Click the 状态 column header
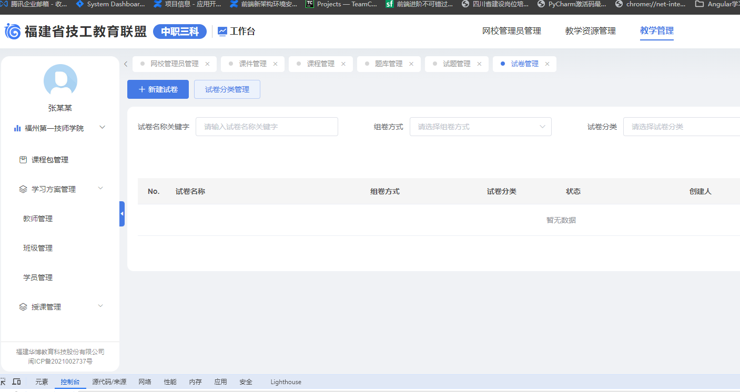The image size is (740, 392). point(573,191)
